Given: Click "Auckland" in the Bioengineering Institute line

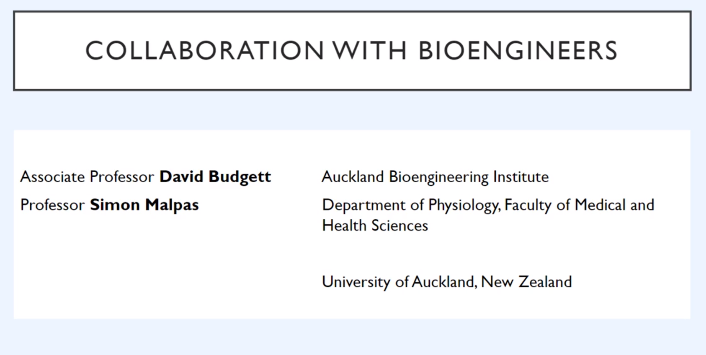Looking at the screenshot, I should coord(353,177).
